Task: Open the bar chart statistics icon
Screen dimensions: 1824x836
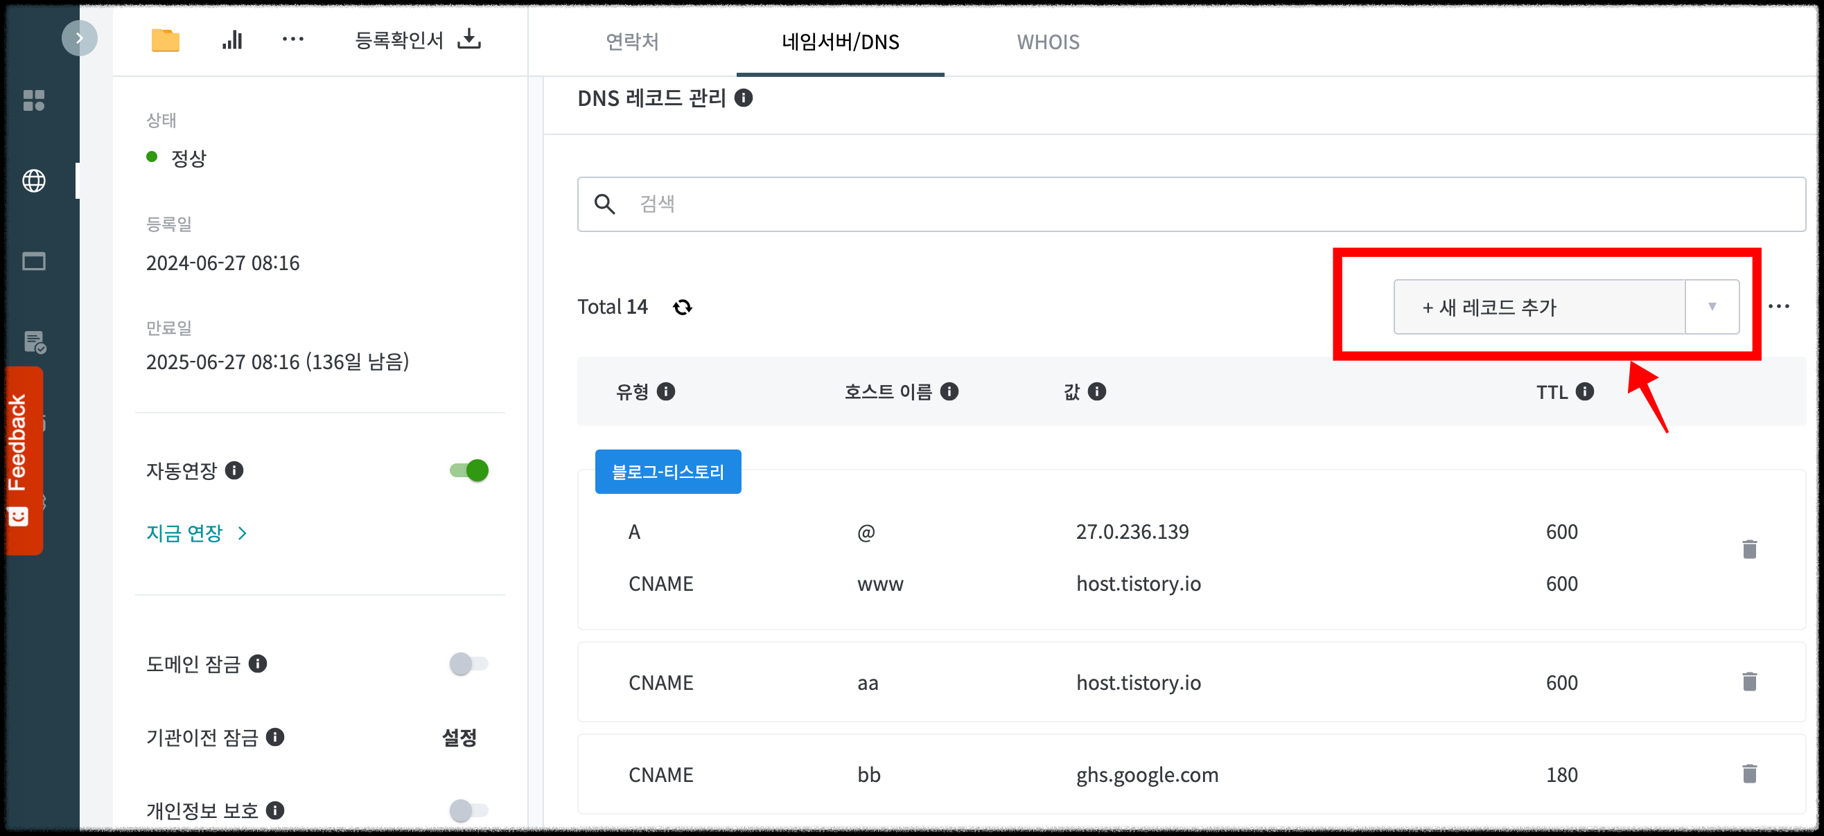Action: click(231, 40)
